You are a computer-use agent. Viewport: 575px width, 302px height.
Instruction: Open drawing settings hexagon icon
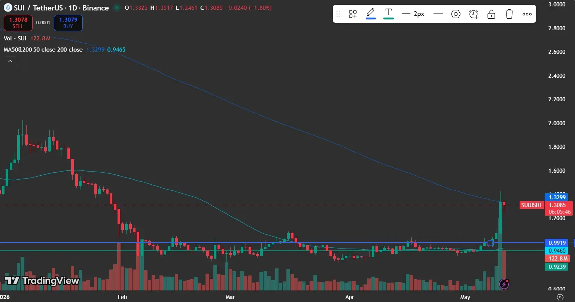tap(456, 14)
